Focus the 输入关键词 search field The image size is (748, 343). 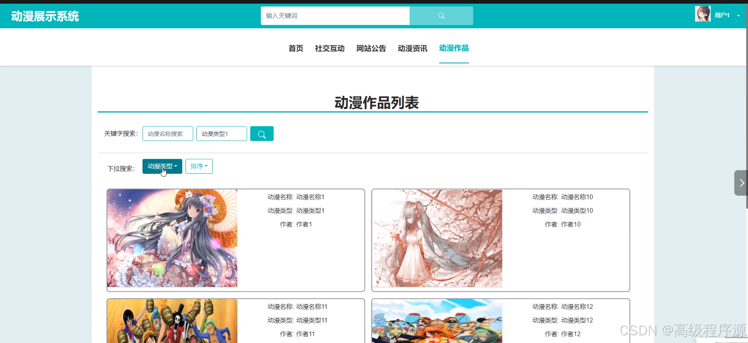tap(335, 16)
